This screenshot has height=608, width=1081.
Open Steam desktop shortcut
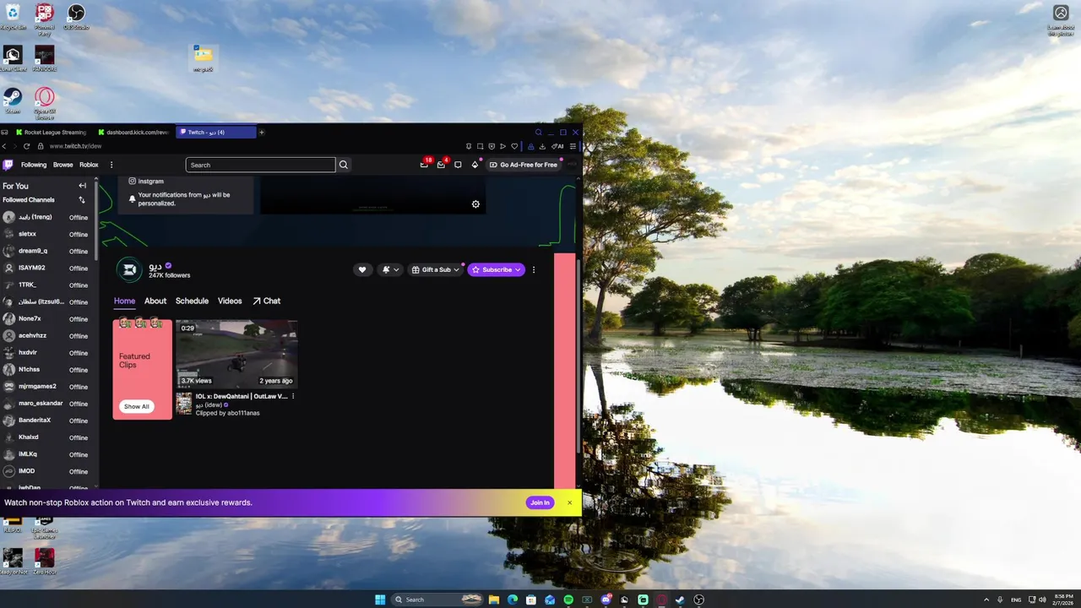pyautogui.click(x=13, y=100)
